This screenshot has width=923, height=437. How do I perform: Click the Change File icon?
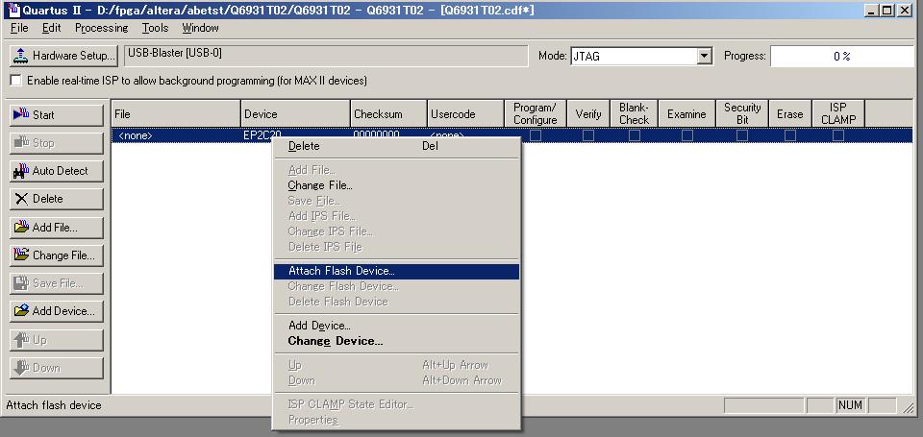[x=21, y=255]
